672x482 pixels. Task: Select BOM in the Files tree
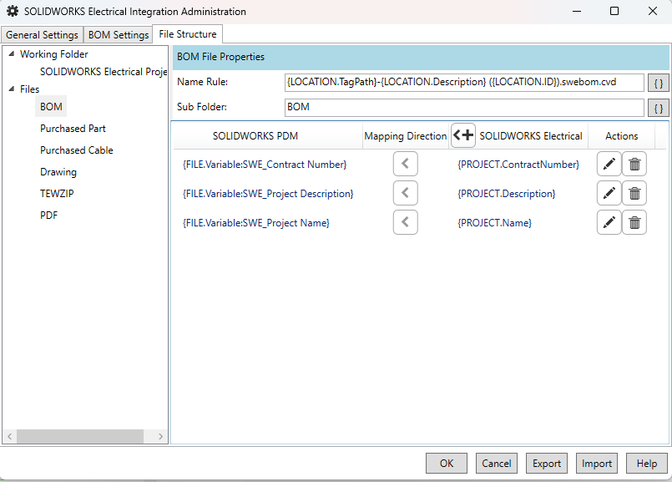pyautogui.click(x=51, y=106)
